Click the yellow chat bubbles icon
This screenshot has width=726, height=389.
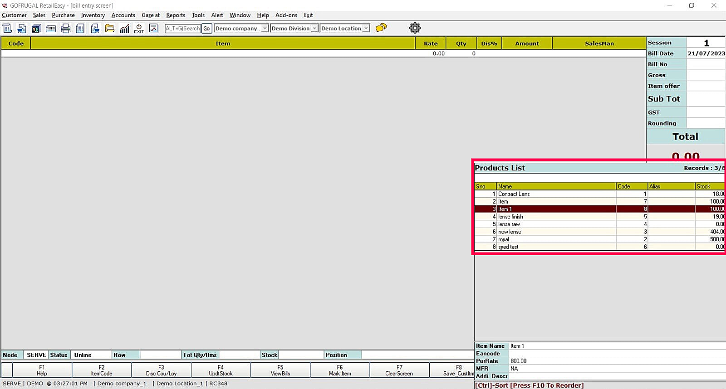(x=381, y=28)
